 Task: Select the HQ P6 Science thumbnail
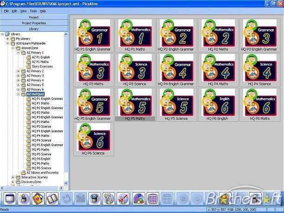click(93, 139)
